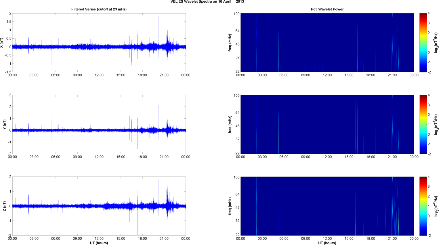The height and width of the screenshot is (245, 439).
Task: Click 'log2(nT²/Hz)' label beside middle colorbar
Action: tap(436, 124)
